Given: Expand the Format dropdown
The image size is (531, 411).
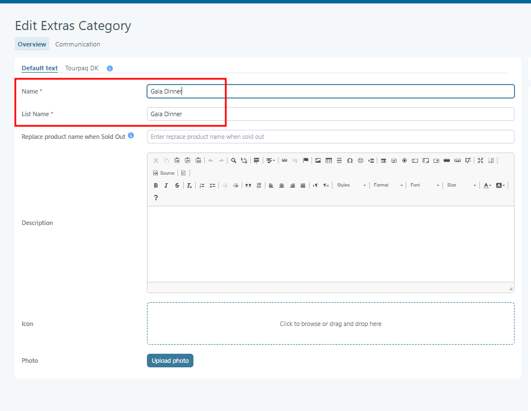Looking at the screenshot, I should 388,185.
